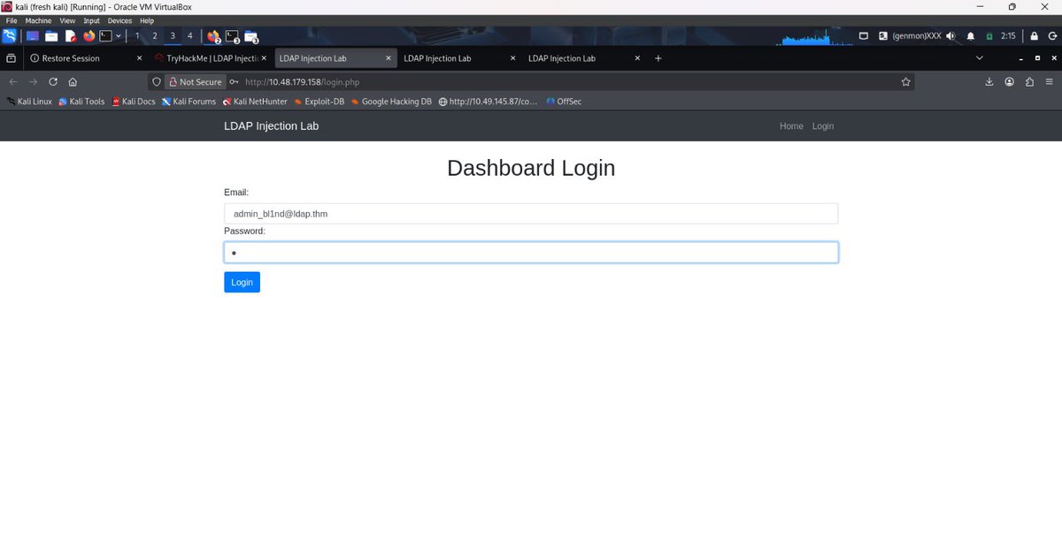Click into the Email input field
The width and height of the screenshot is (1062, 546).
531,214
